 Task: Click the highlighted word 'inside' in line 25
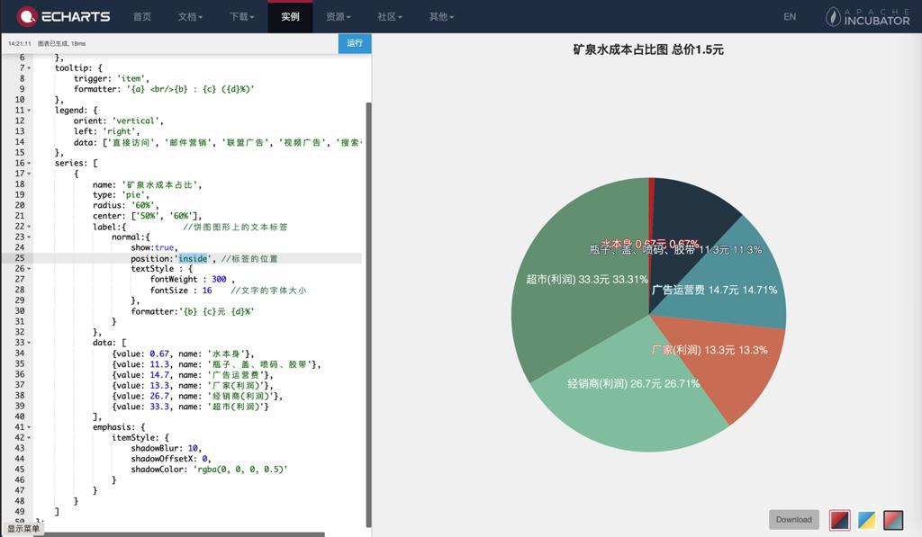tap(193, 258)
